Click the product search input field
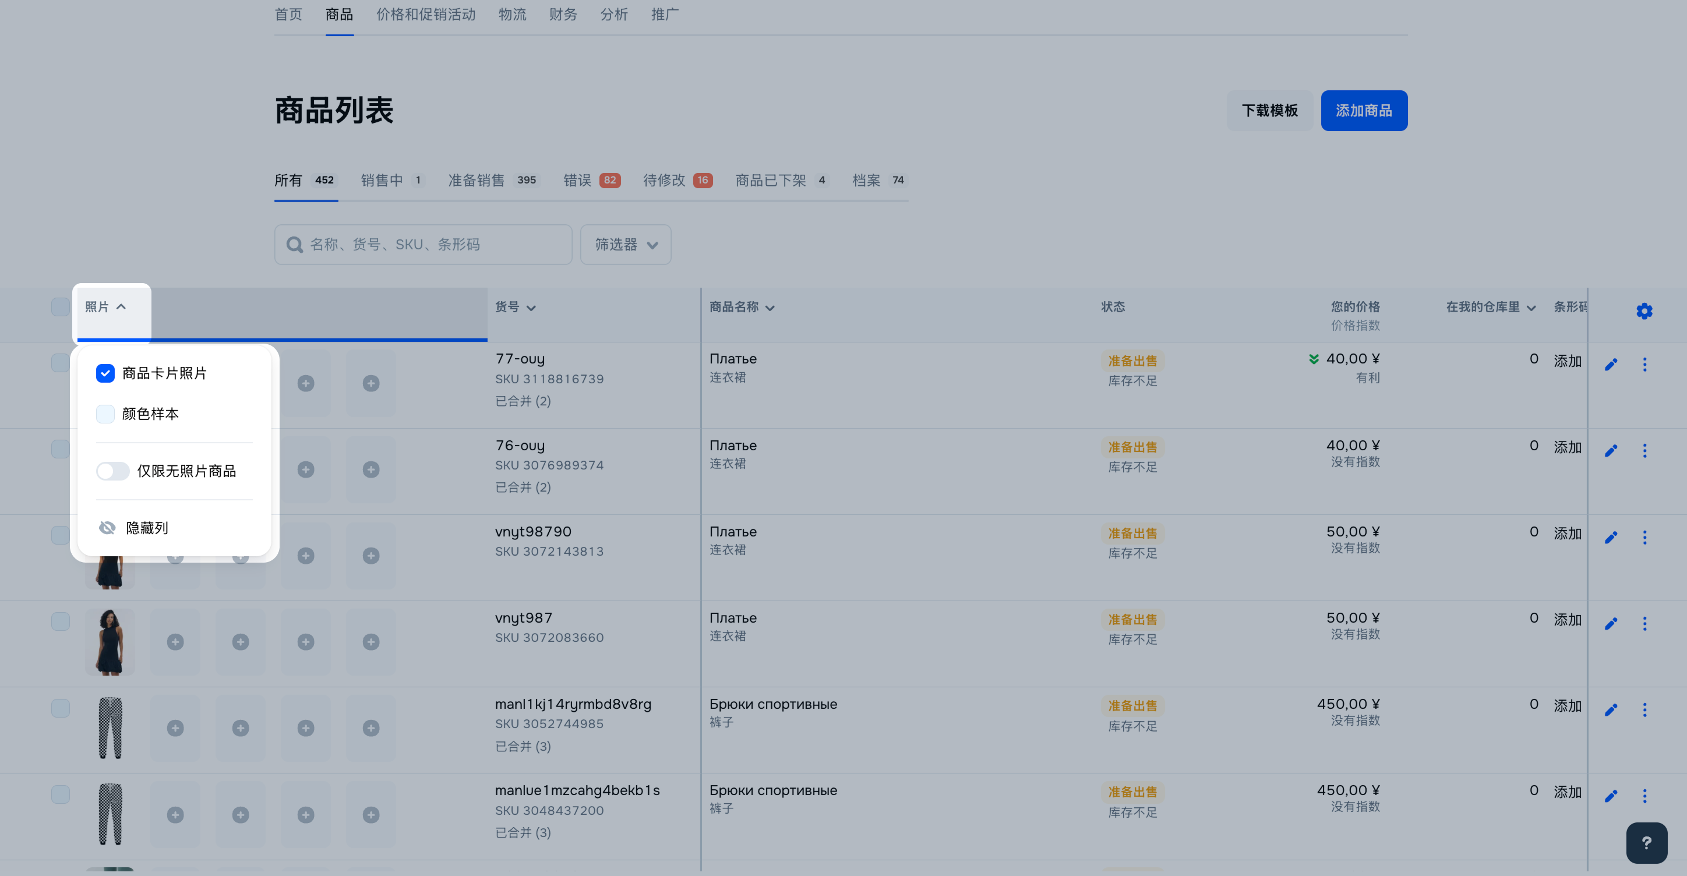Screen dimensions: 1687x876 pyautogui.click(x=432, y=245)
